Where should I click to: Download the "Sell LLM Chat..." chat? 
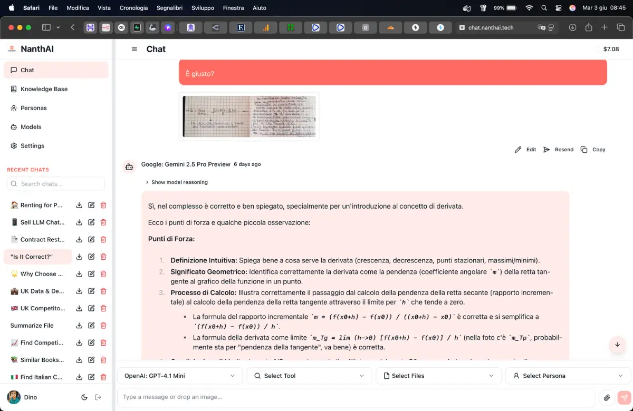[79, 222]
